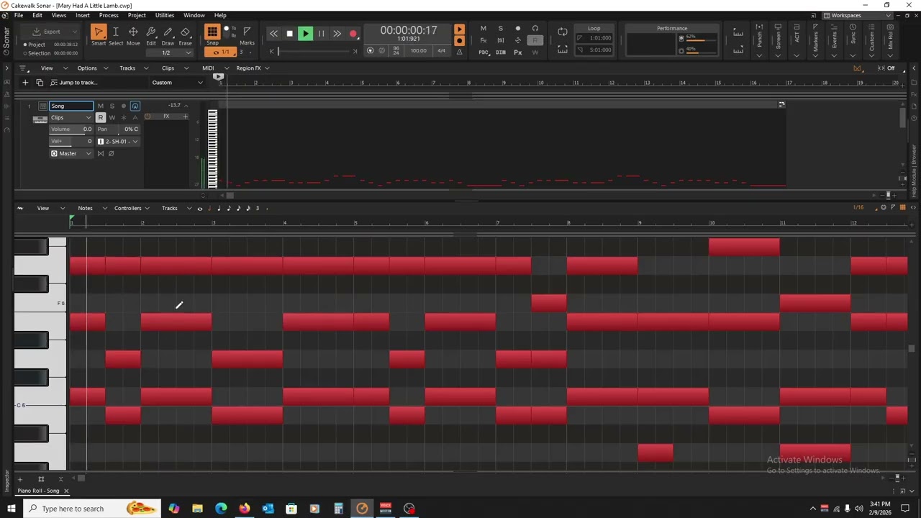Click the Windows Start button
Viewport: 921px width, 518px height.
click(x=11, y=509)
